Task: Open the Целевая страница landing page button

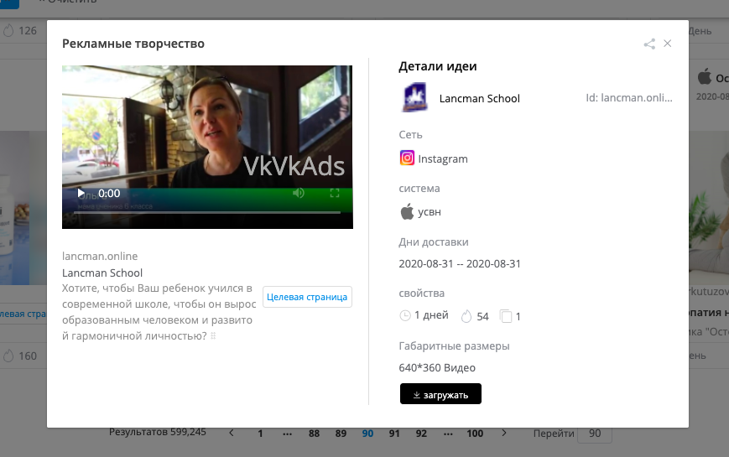Action: (x=307, y=297)
